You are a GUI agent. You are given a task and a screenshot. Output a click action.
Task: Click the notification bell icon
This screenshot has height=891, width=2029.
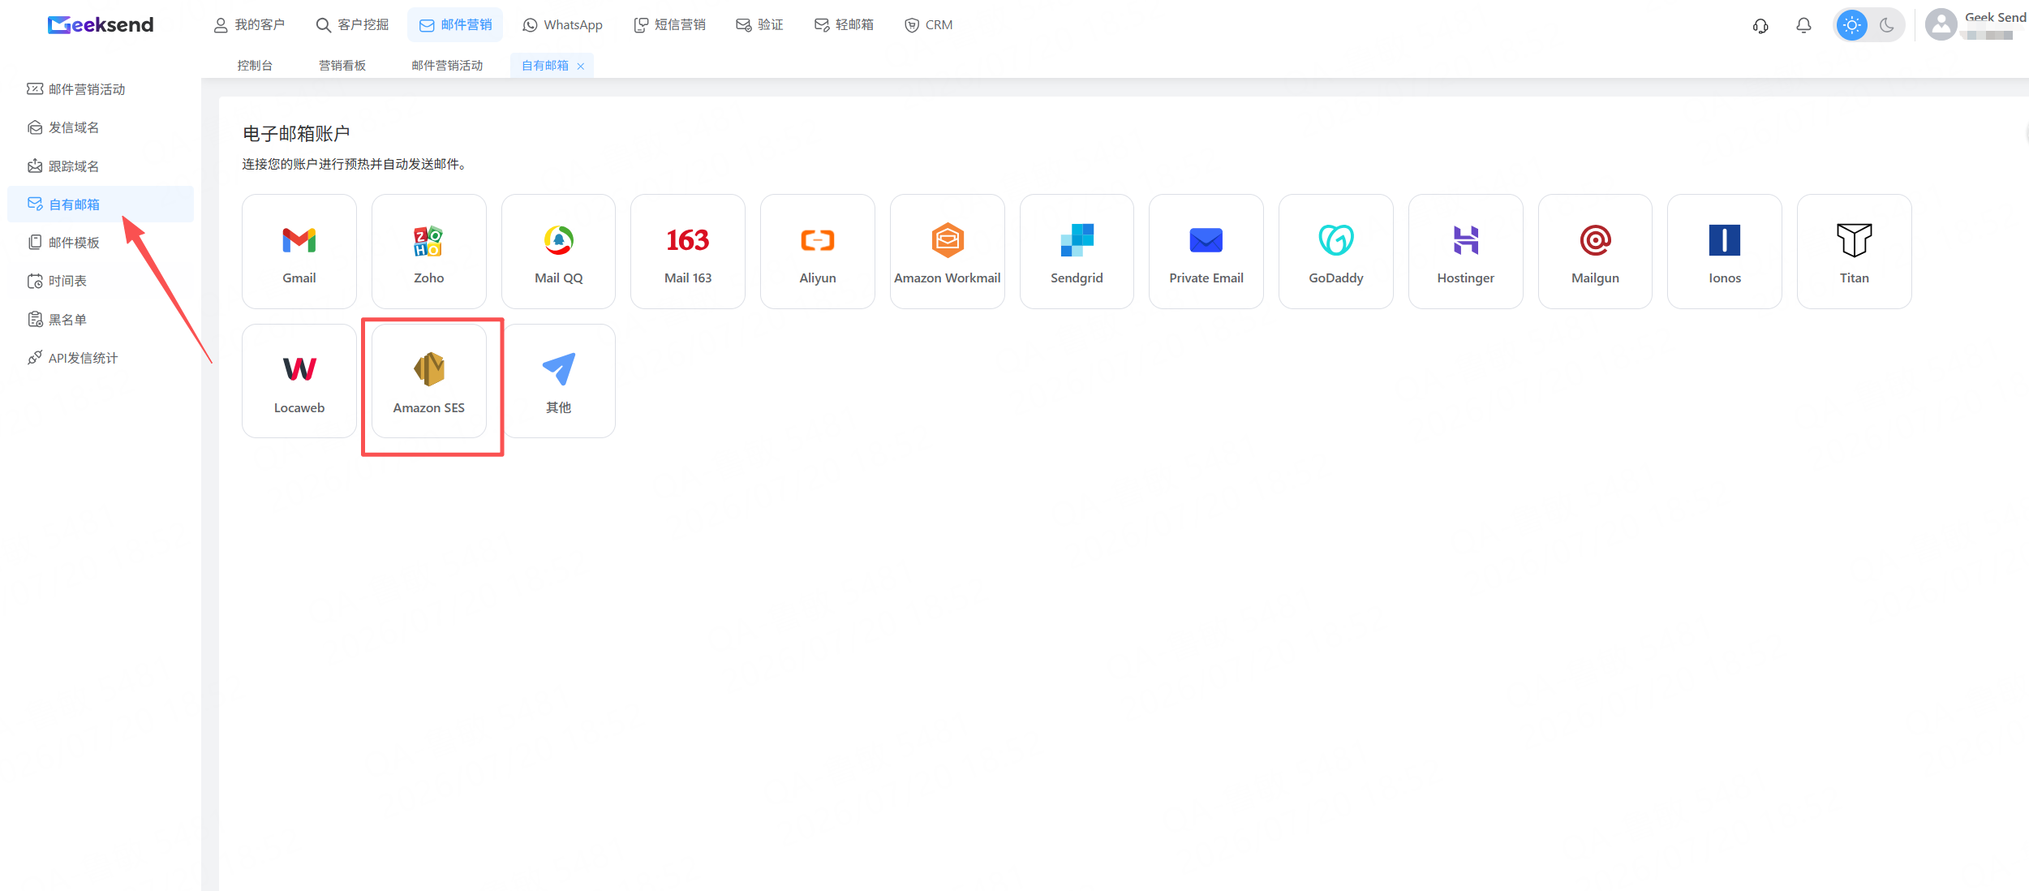[x=1803, y=25]
